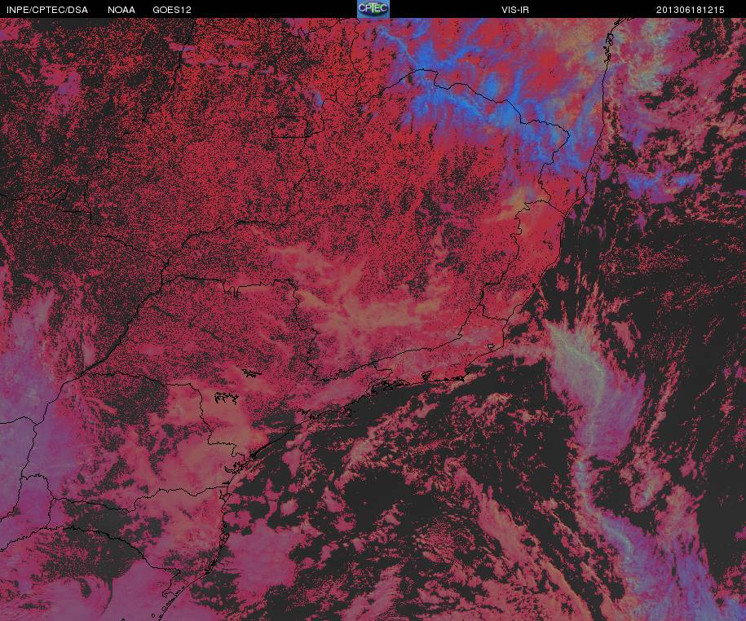
Task: Click the 201306181215 timestamp
Action: tap(691, 10)
